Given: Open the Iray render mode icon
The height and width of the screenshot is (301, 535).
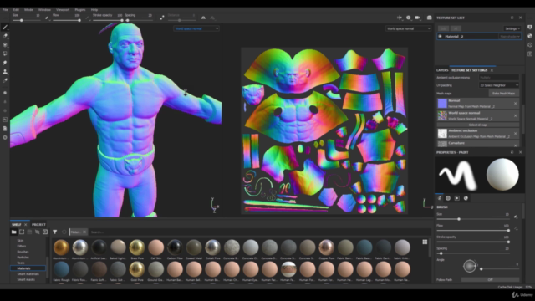Looking at the screenshot, I should pyautogui.click(x=429, y=18).
